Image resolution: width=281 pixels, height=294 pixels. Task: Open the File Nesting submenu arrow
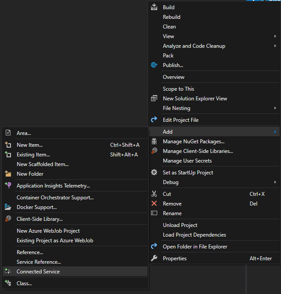click(x=275, y=108)
